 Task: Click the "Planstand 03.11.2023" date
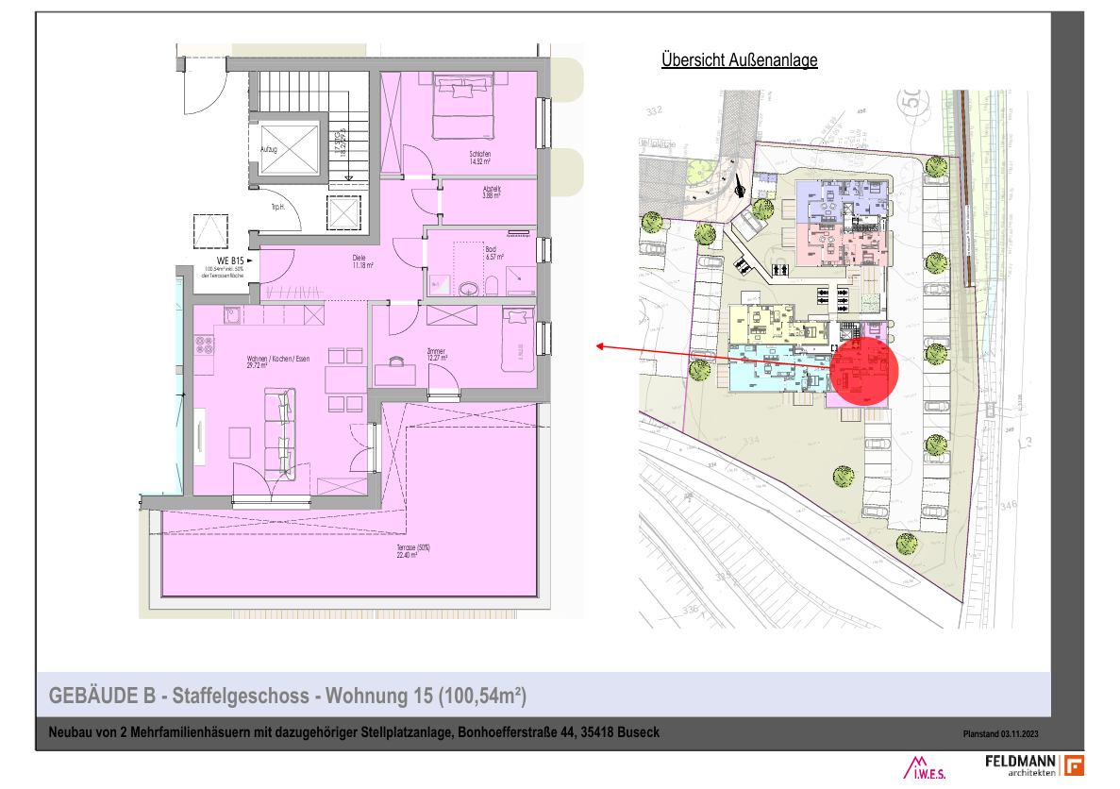[1000, 734]
